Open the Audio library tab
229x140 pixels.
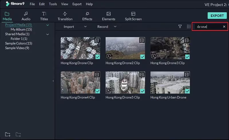click(26, 16)
